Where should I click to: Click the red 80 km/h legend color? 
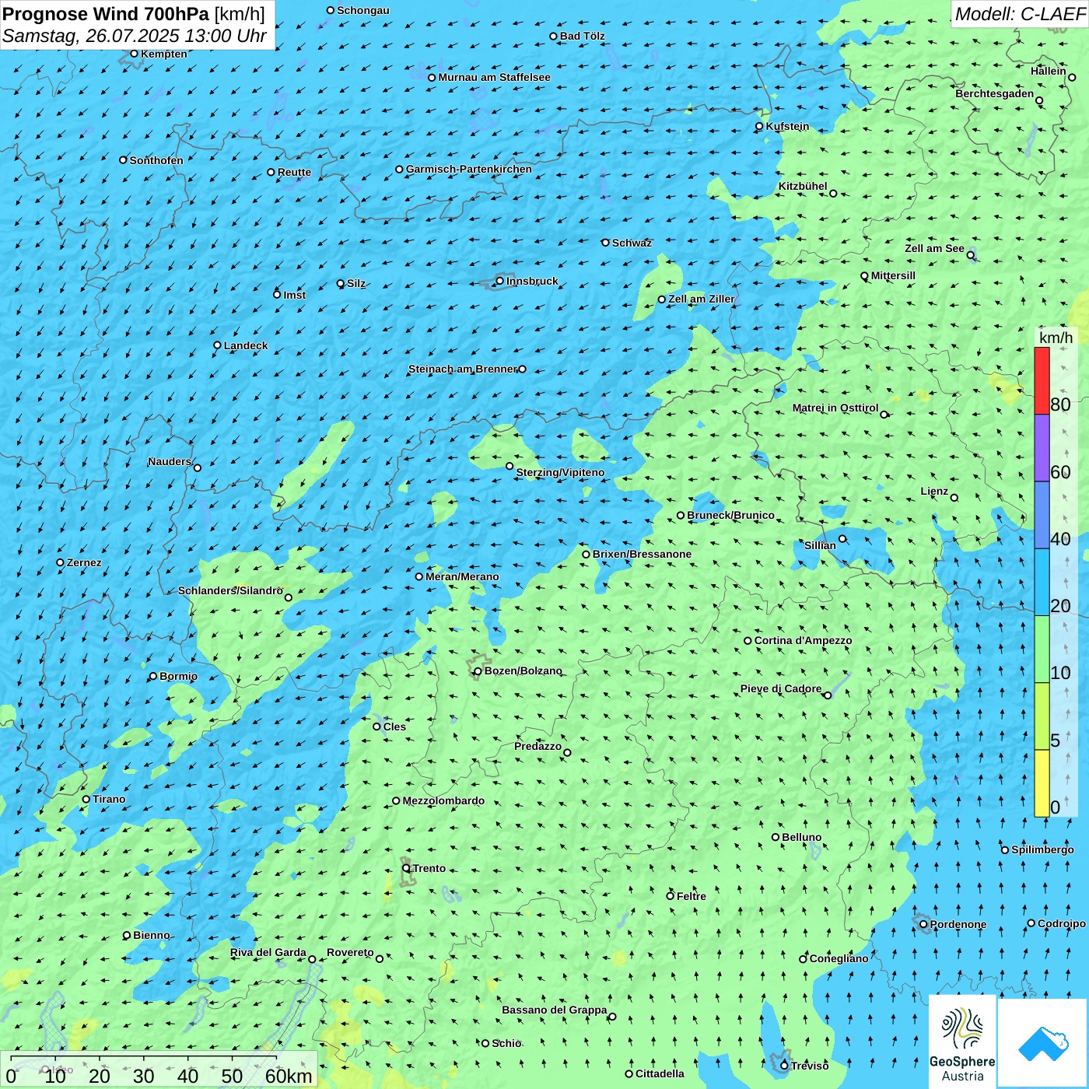pos(1042,380)
